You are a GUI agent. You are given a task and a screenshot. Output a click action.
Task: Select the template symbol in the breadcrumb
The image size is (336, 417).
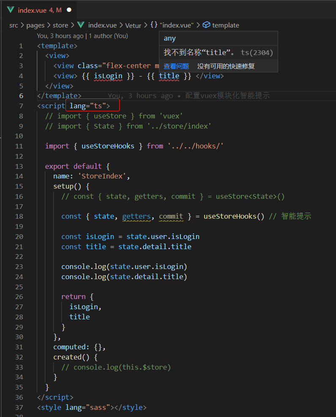pyautogui.click(x=225, y=25)
